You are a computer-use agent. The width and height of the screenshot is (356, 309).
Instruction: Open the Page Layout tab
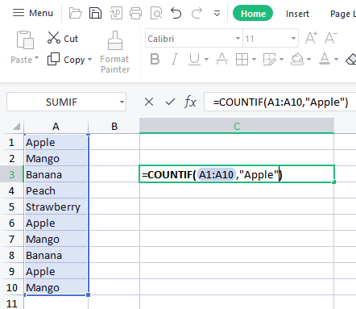coord(343,14)
